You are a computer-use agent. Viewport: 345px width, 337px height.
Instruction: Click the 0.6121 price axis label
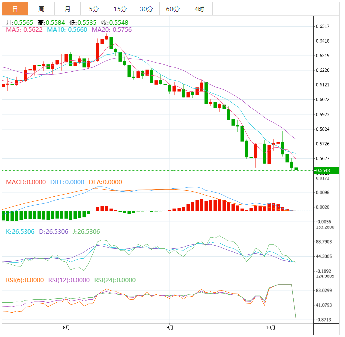[323, 85]
